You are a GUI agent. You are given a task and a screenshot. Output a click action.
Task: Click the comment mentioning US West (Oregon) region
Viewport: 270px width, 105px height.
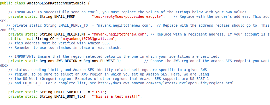[x=108, y=79]
